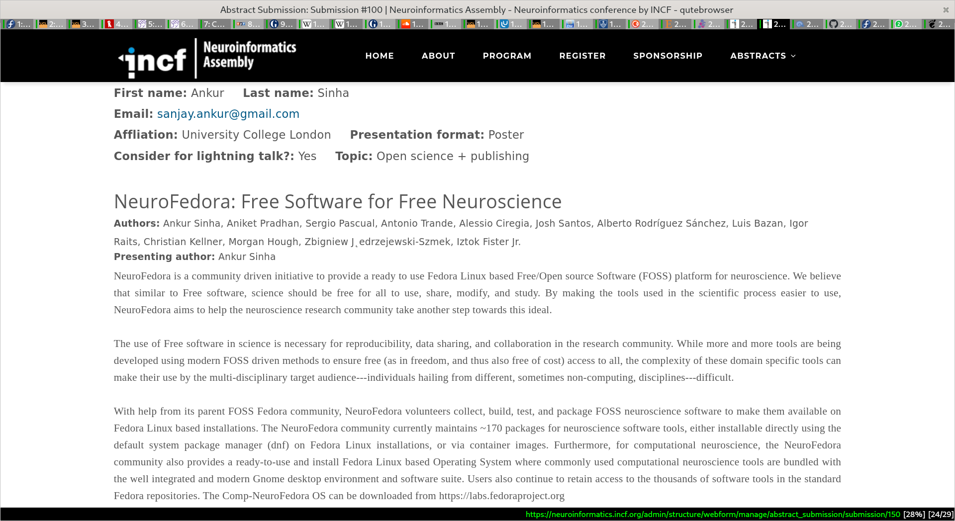Click the [24/29] tab counter
955x521 pixels.
(941, 514)
